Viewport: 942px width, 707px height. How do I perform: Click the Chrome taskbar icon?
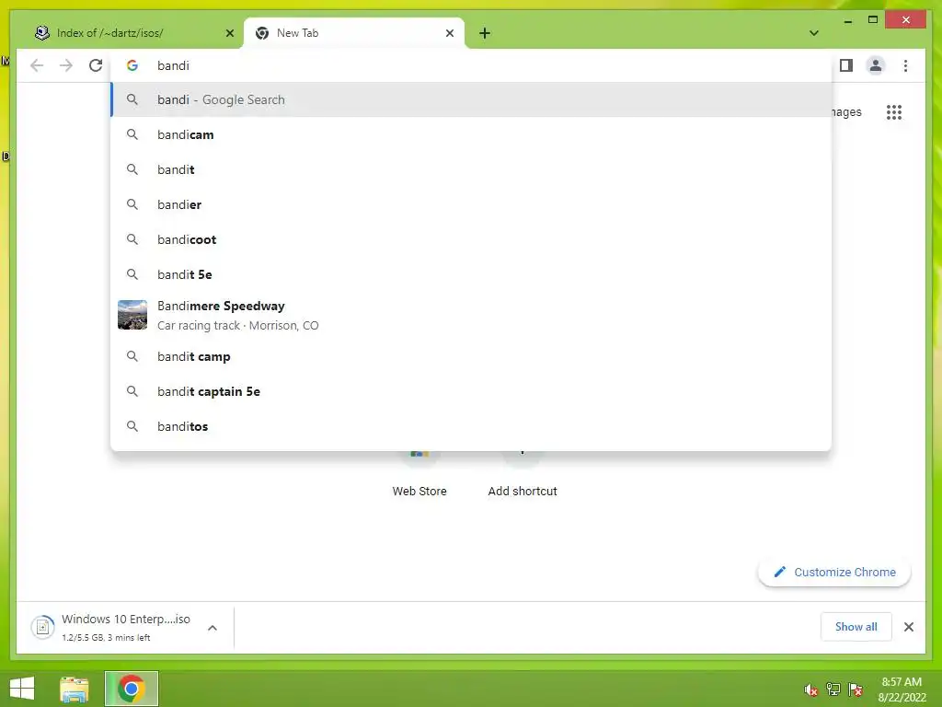pyautogui.click(x=132, y=689)
